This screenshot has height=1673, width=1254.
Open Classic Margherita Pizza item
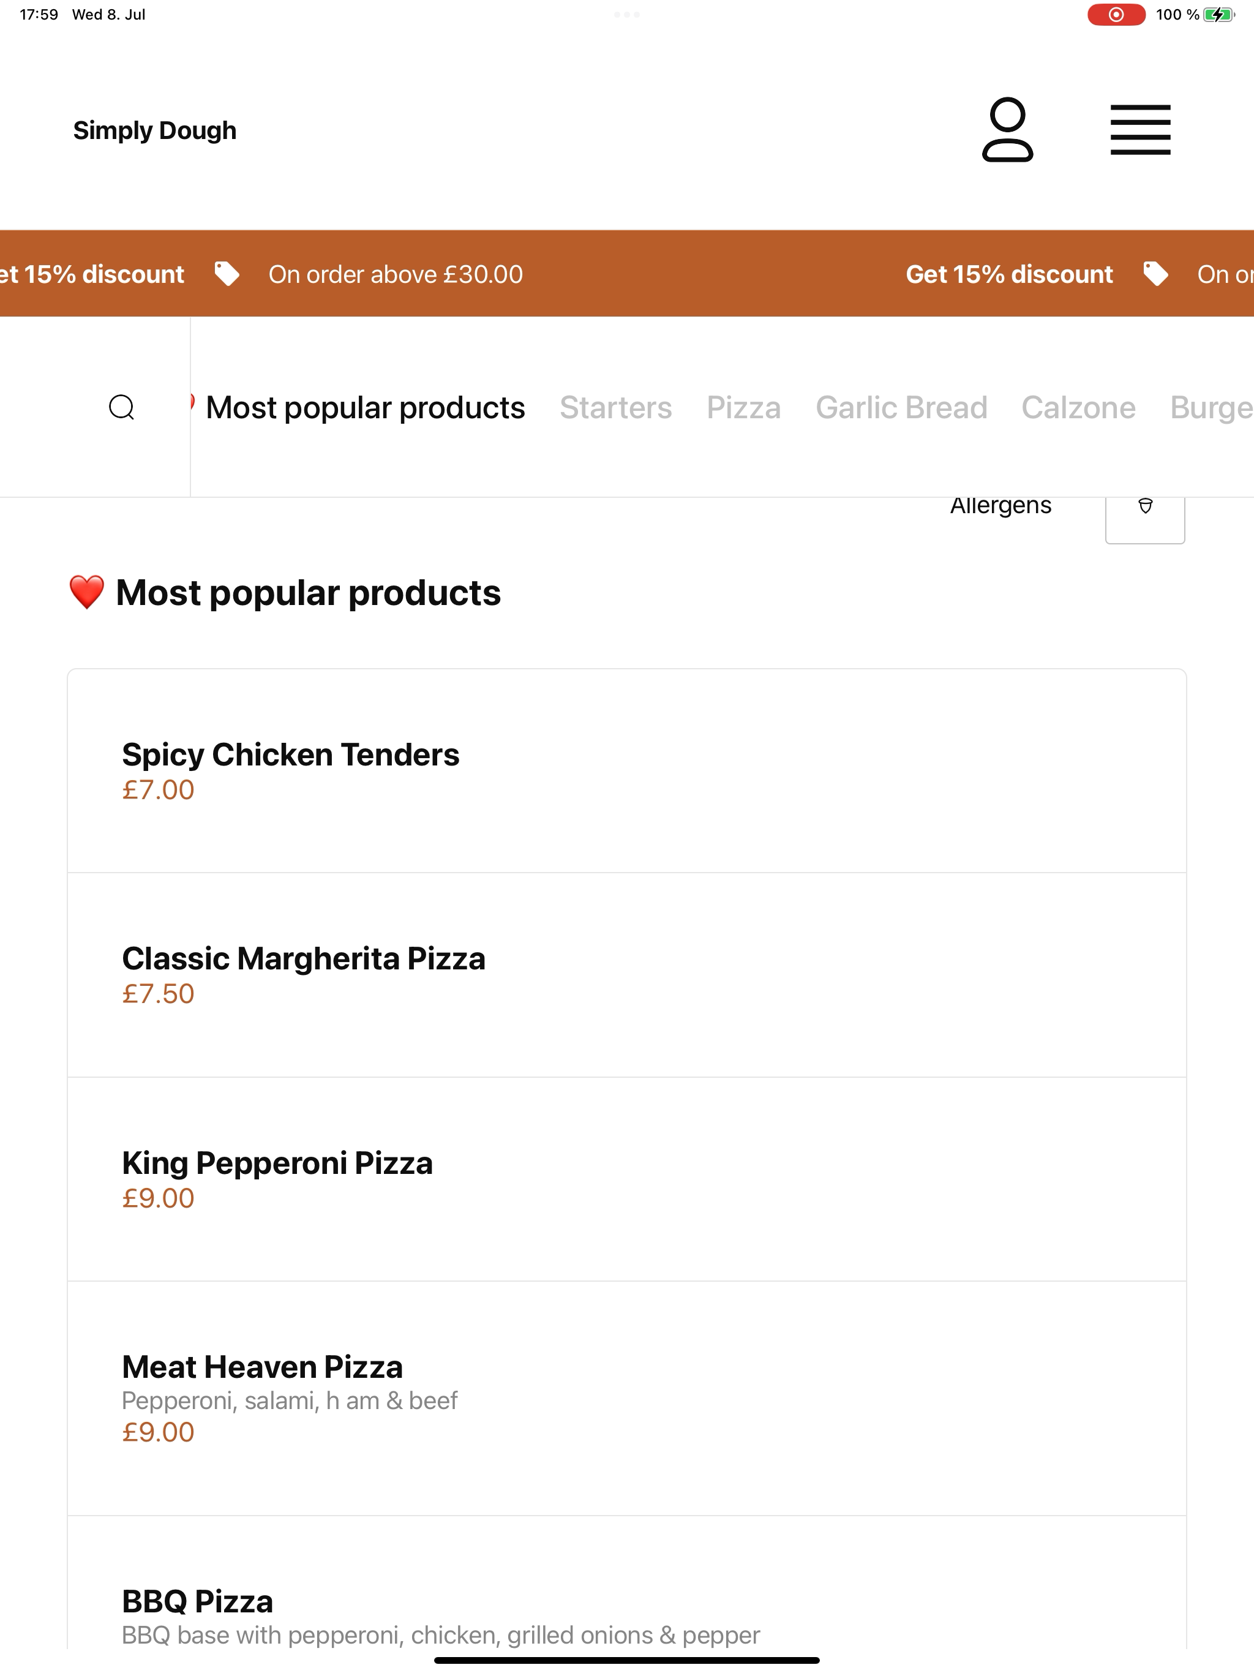coord(627,975)
